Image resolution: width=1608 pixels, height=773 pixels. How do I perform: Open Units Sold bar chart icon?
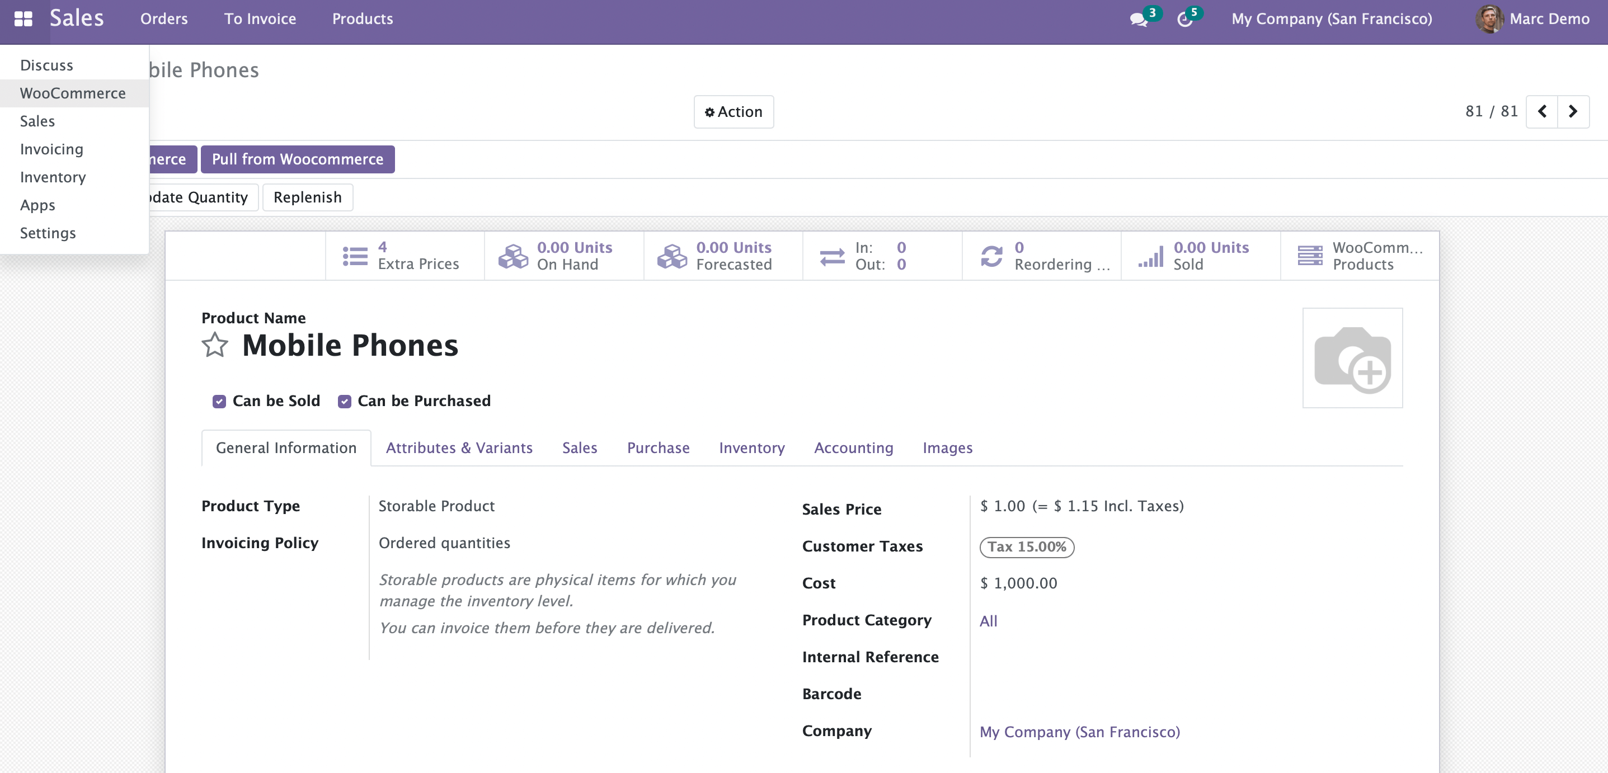1150,256
